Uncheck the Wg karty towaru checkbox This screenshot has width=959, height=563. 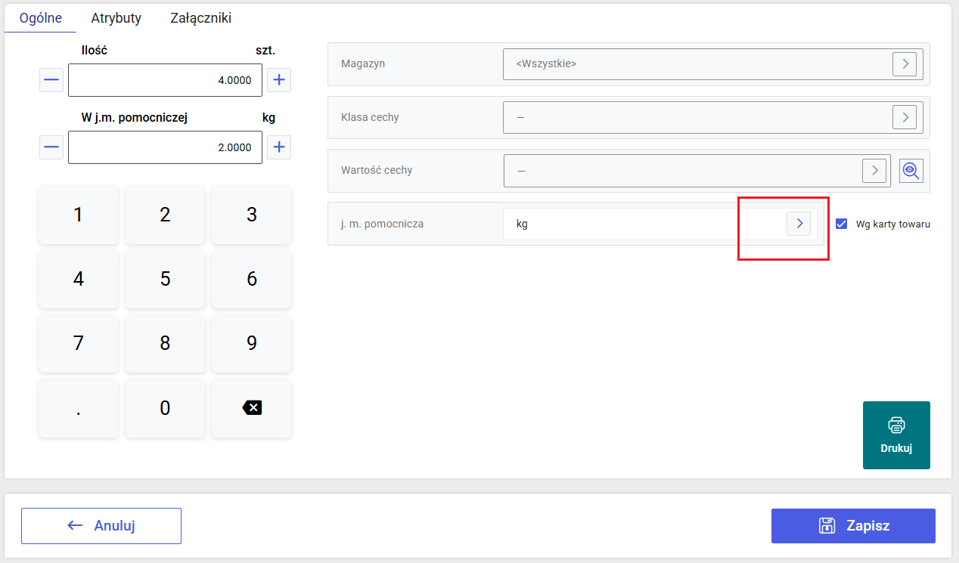[841, 224]
